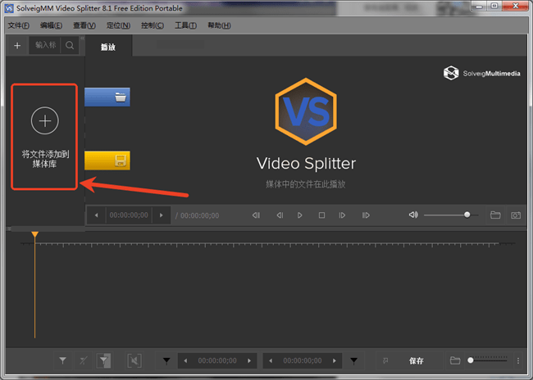Open the 文件(F) menu
The image size is (533, 380).
coord(18,25)
